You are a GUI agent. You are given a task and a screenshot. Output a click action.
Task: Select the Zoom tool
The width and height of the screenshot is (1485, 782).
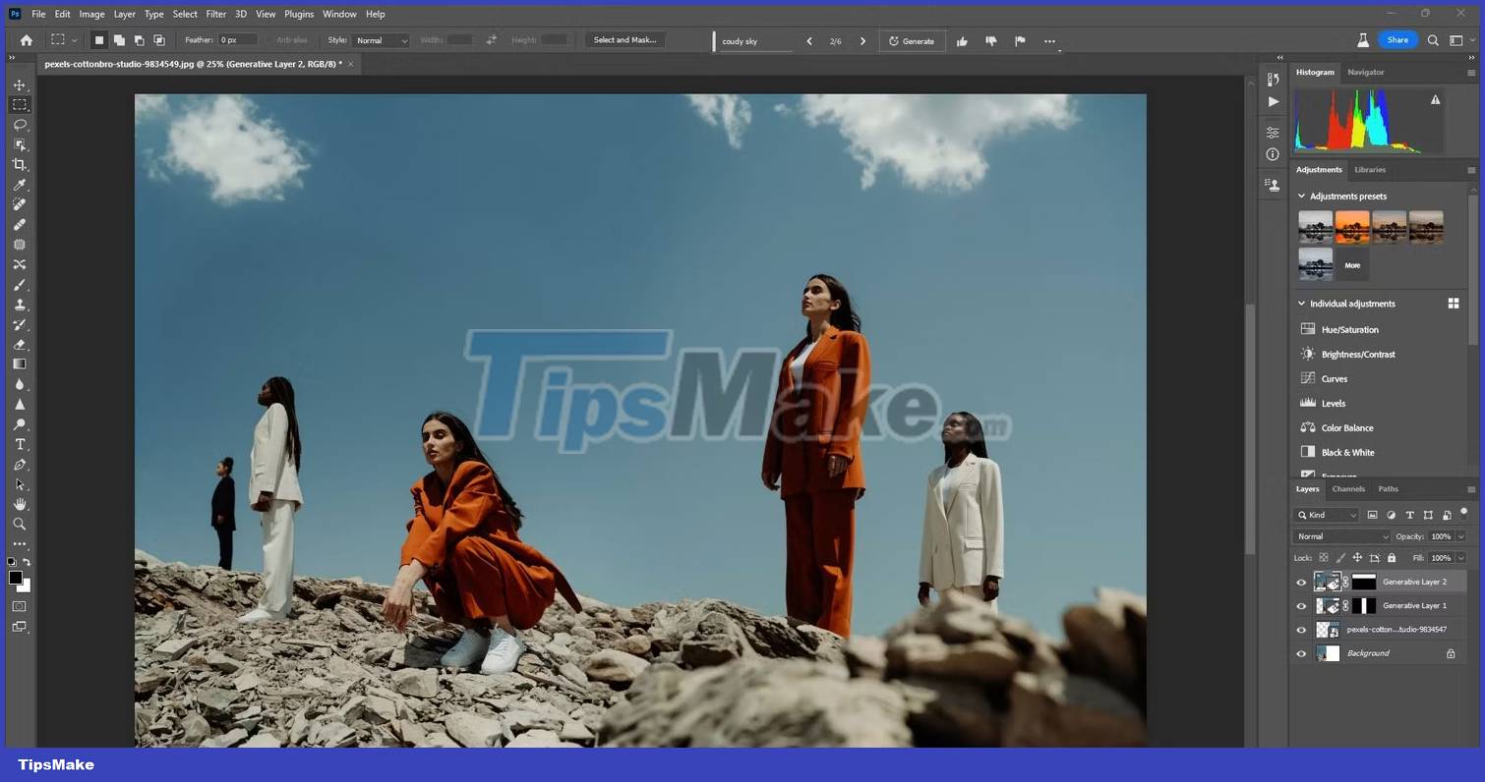[x=20, y=524]
